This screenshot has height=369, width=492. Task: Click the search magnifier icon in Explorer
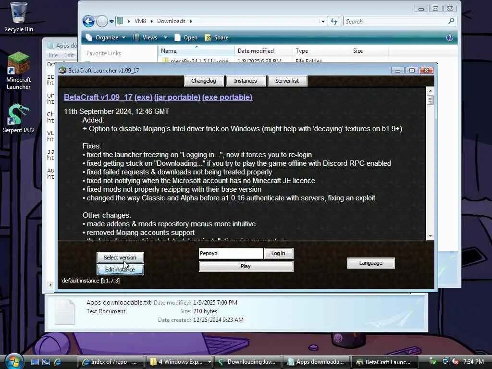pos(451,21)
